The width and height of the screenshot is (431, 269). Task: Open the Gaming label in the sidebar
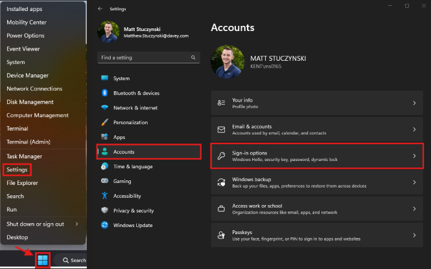(122, 181)
